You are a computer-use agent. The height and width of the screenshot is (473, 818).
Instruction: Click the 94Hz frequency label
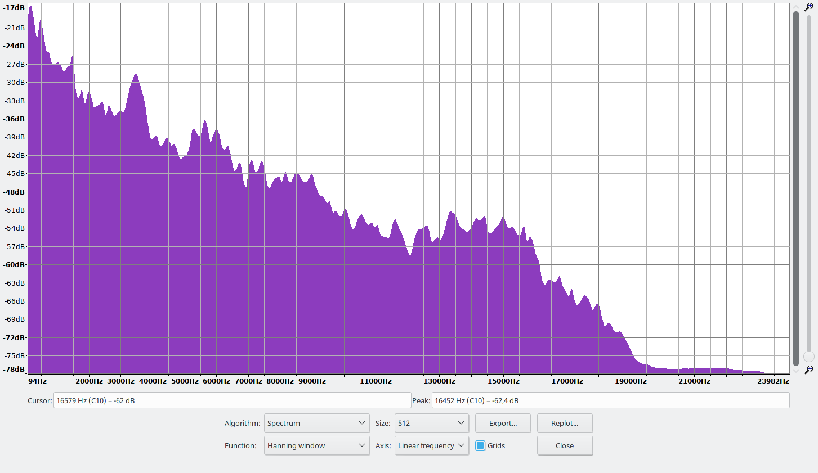click(37, 381)
